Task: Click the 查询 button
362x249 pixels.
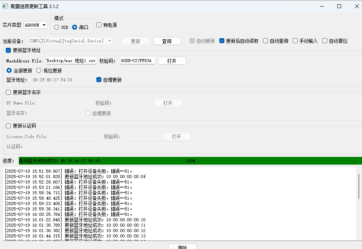Action: pyautogui.click(x=167, y=41)
